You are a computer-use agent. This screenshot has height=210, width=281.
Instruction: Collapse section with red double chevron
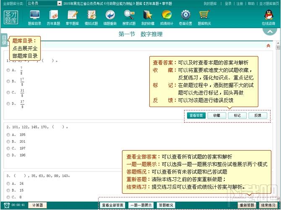point(268,46)
